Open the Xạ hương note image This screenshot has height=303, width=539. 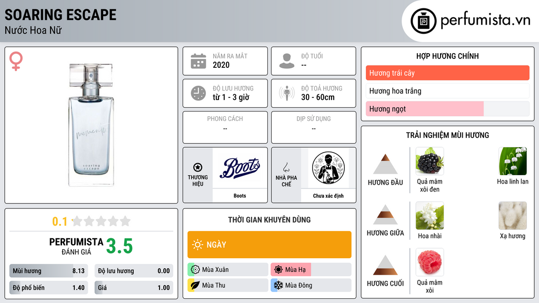[x=513, y=216]
